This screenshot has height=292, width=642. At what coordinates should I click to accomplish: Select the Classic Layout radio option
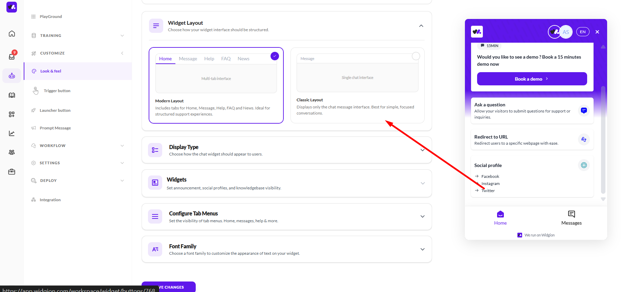416,56
